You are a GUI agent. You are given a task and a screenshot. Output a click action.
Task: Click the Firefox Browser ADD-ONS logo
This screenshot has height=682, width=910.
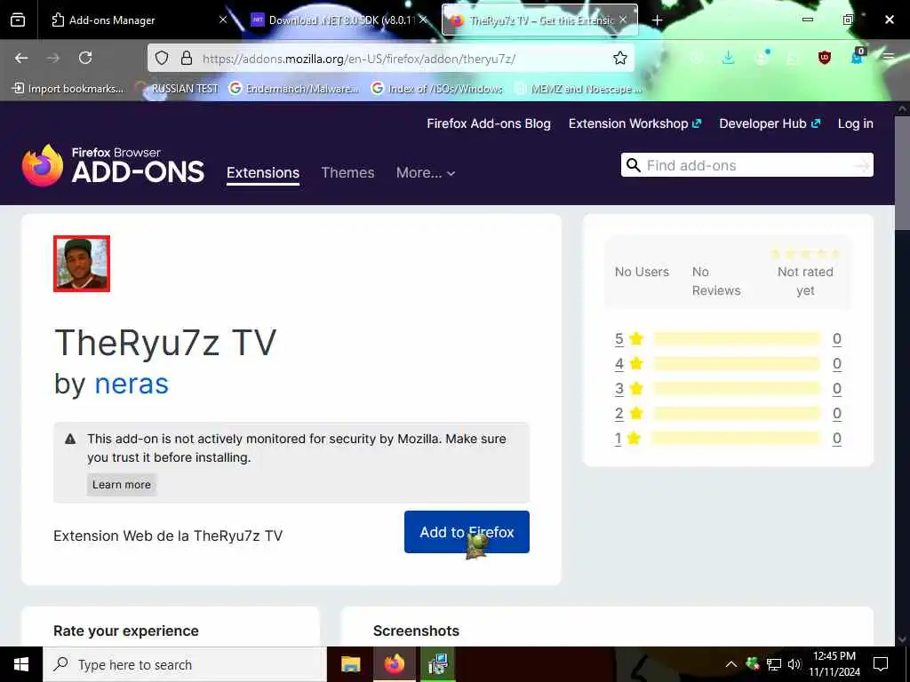(113, 165)
